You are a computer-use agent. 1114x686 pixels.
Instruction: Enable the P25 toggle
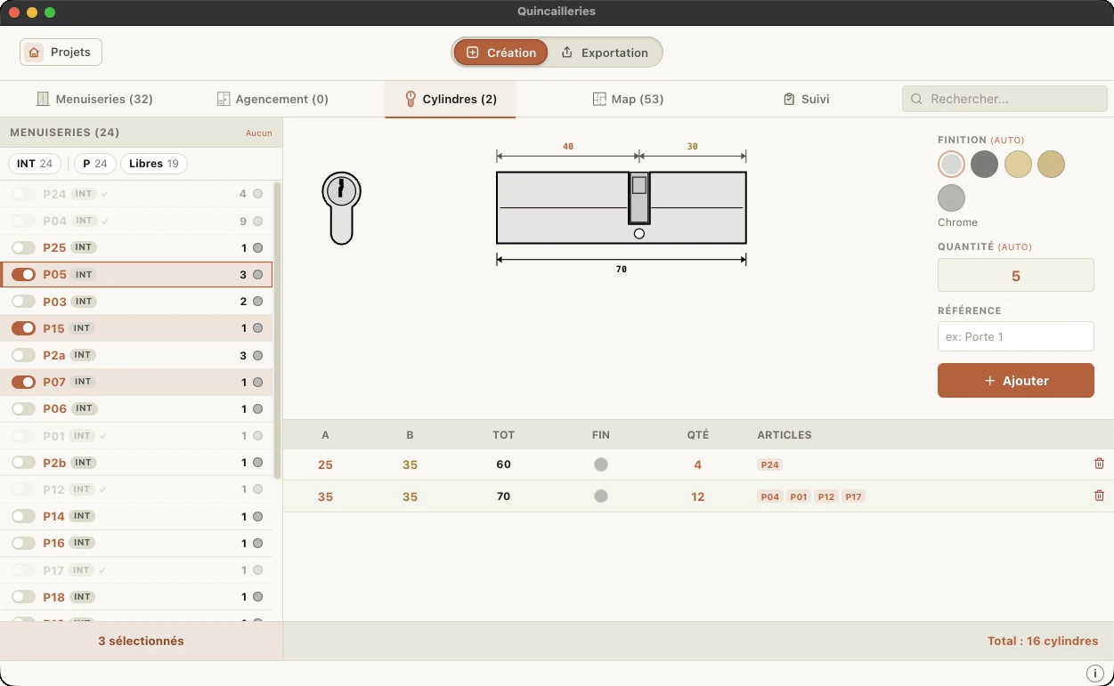(x=24, y=247)
